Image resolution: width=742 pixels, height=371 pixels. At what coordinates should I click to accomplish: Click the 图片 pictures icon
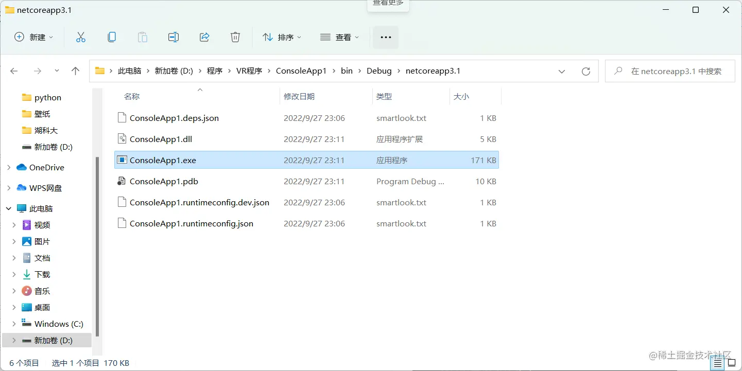[x=27, y=241]
